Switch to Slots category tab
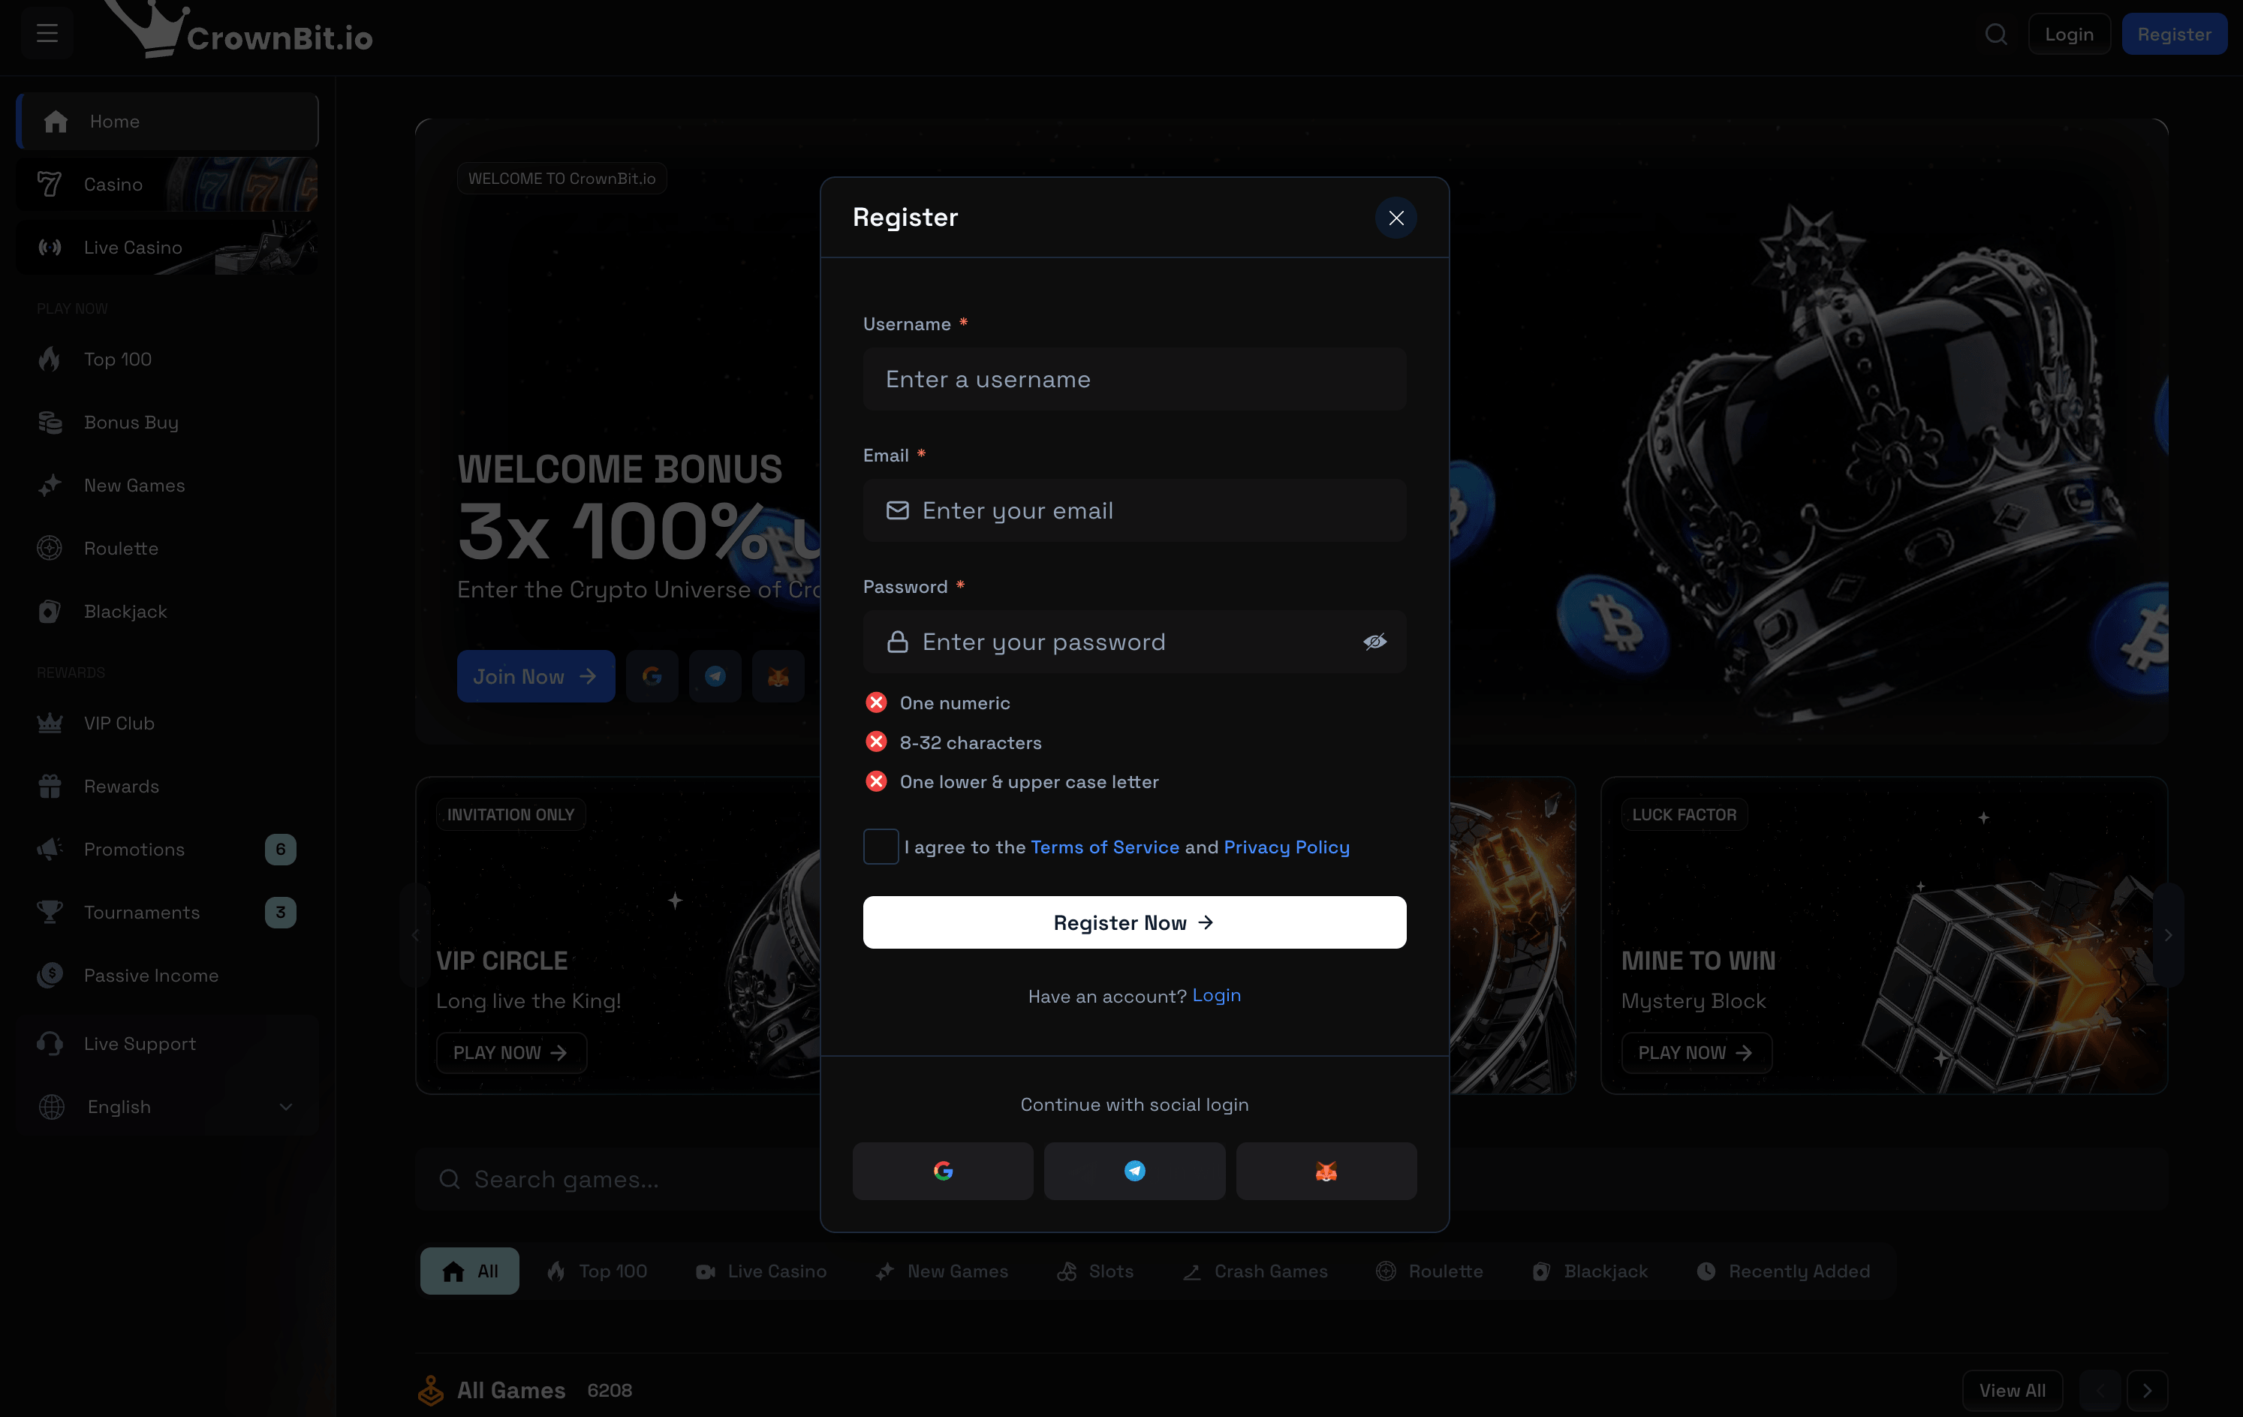This screenshot has width=2243, height=1417. coord(1095,1271)
